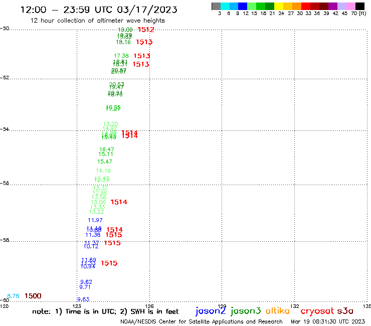Click the wave height value 9.63

pyautogui.click(x=83, y=299)
